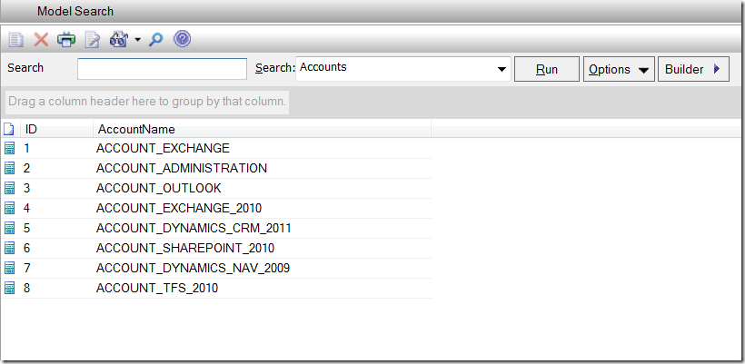Click the red X delete icon
Viewport: 745px width, 364px height.
coord(41,39)
